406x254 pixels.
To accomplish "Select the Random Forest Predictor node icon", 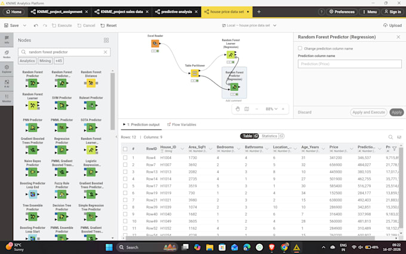I will tap(33, 83).
